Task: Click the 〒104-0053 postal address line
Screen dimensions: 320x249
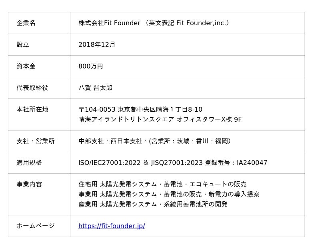Action: 140,109
